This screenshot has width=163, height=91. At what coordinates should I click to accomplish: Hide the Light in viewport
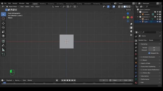158,22
